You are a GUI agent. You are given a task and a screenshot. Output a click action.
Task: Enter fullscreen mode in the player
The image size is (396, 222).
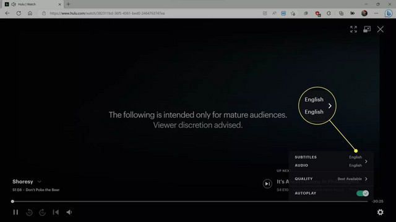click(353, 29)
